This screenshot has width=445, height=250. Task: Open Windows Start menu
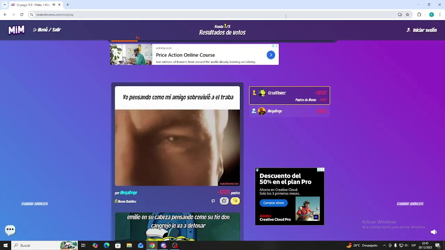tap(5, 245)
